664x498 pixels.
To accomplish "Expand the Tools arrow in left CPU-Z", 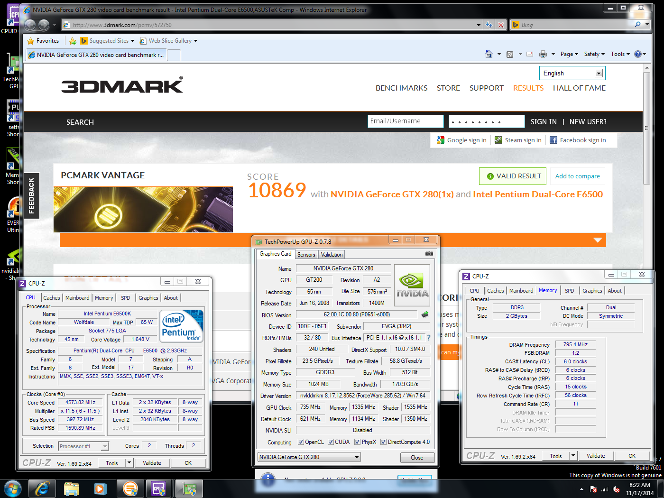I will click(129, 463).
